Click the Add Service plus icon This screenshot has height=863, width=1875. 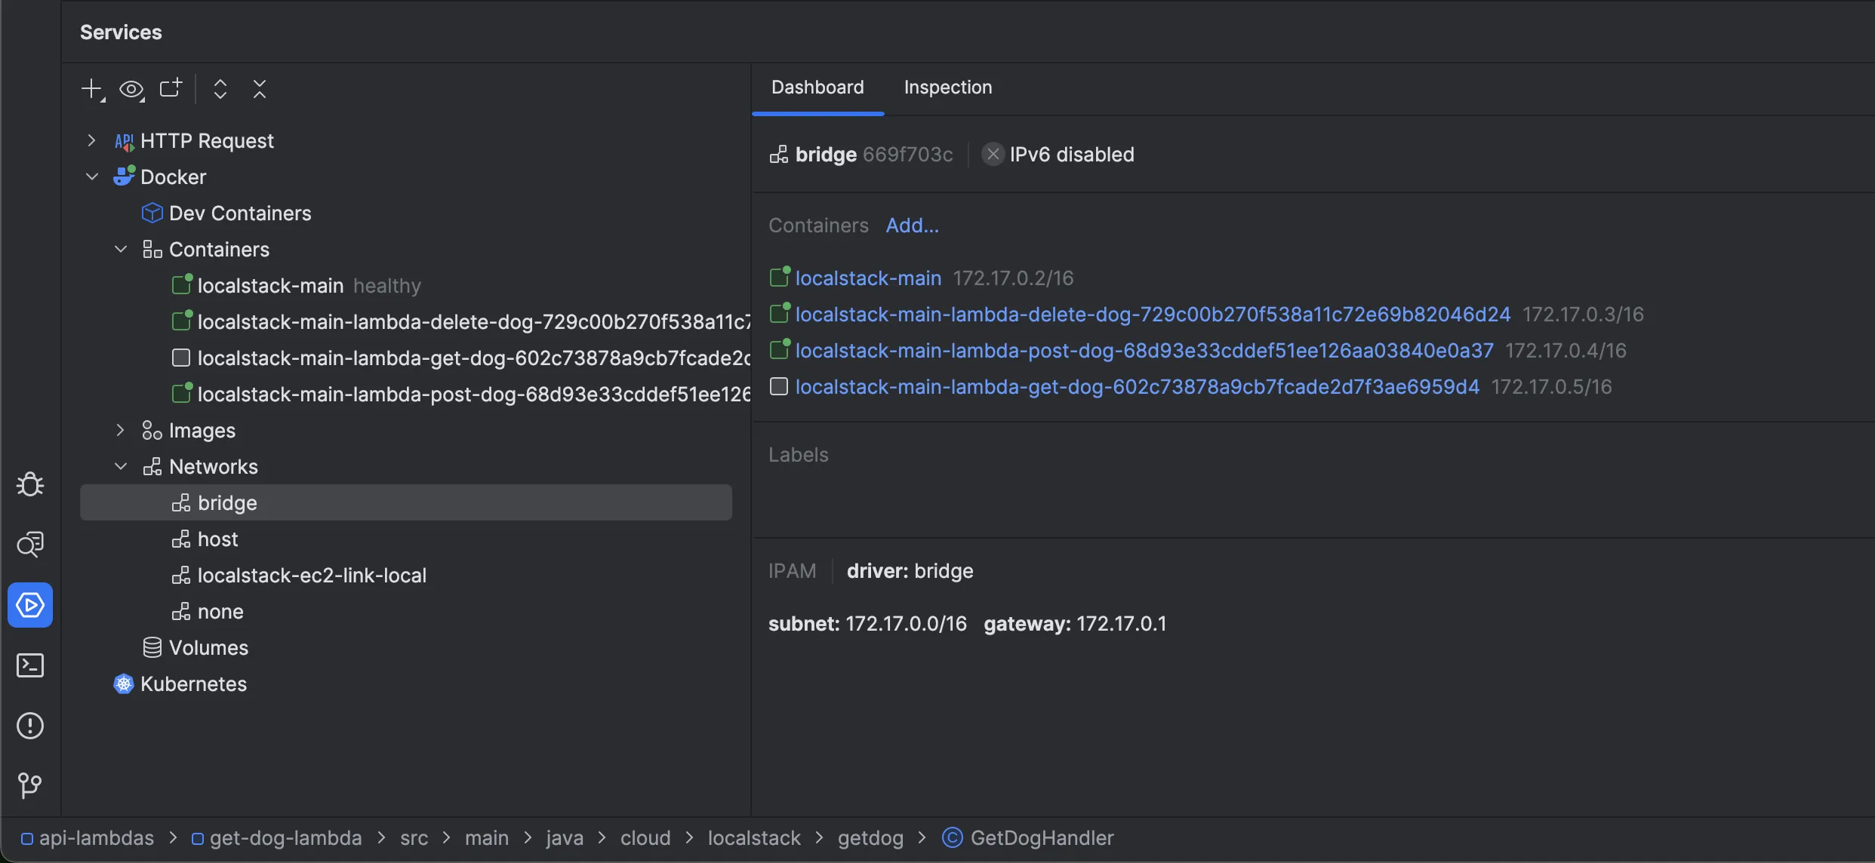click(x=91, y=88)
